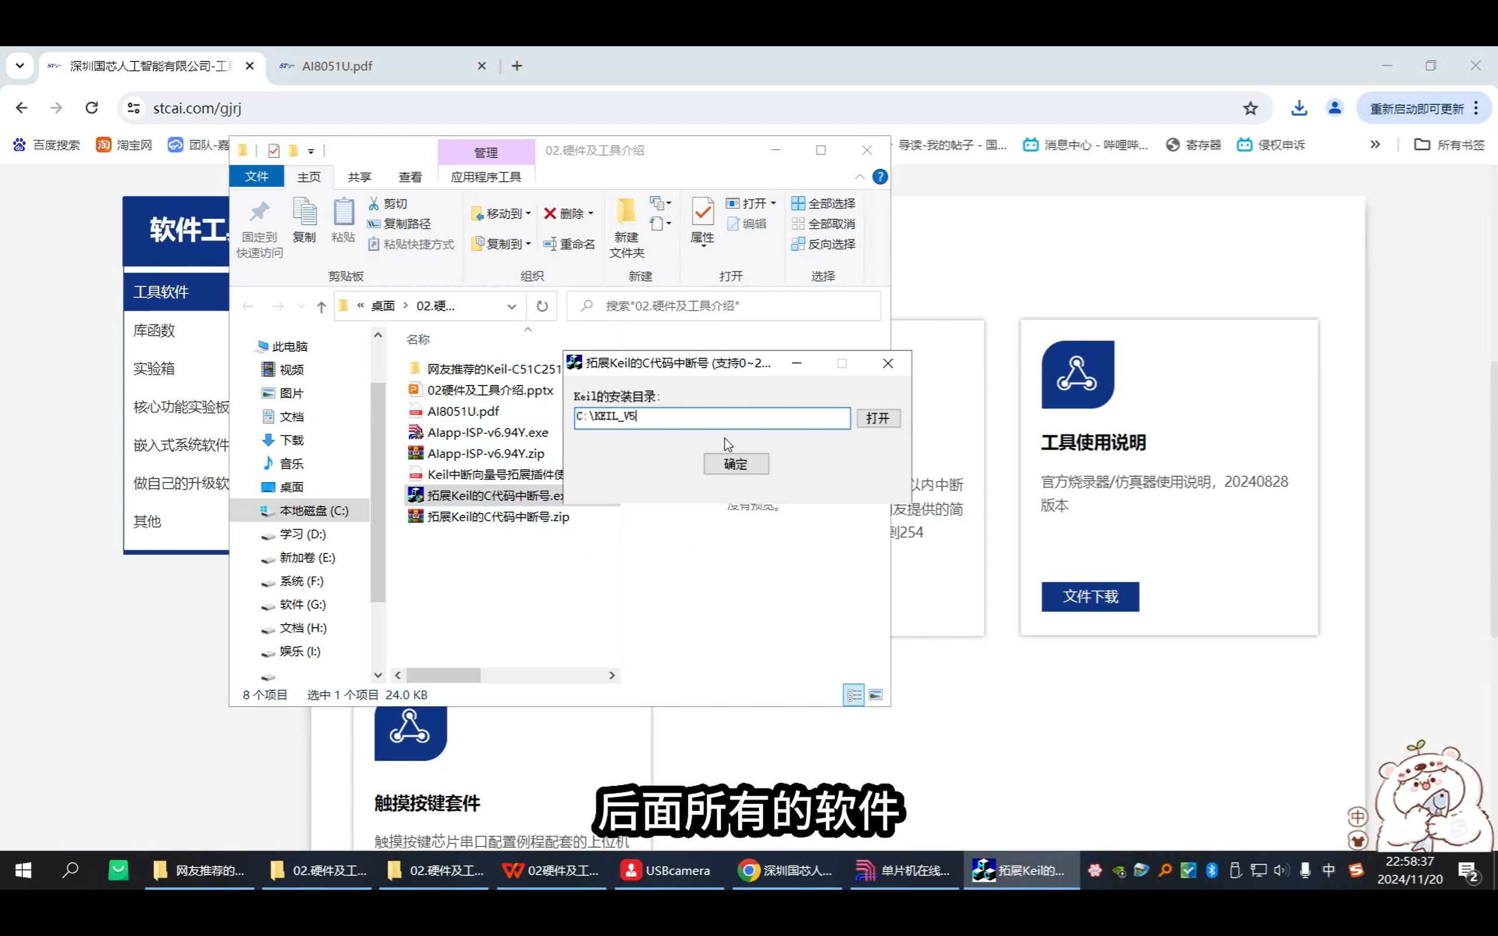Image resolution: width=1498 pixels, height=936 pixels.
Task: Select AI8051U.pdf in file list
Action: click(x=463, y=411)
